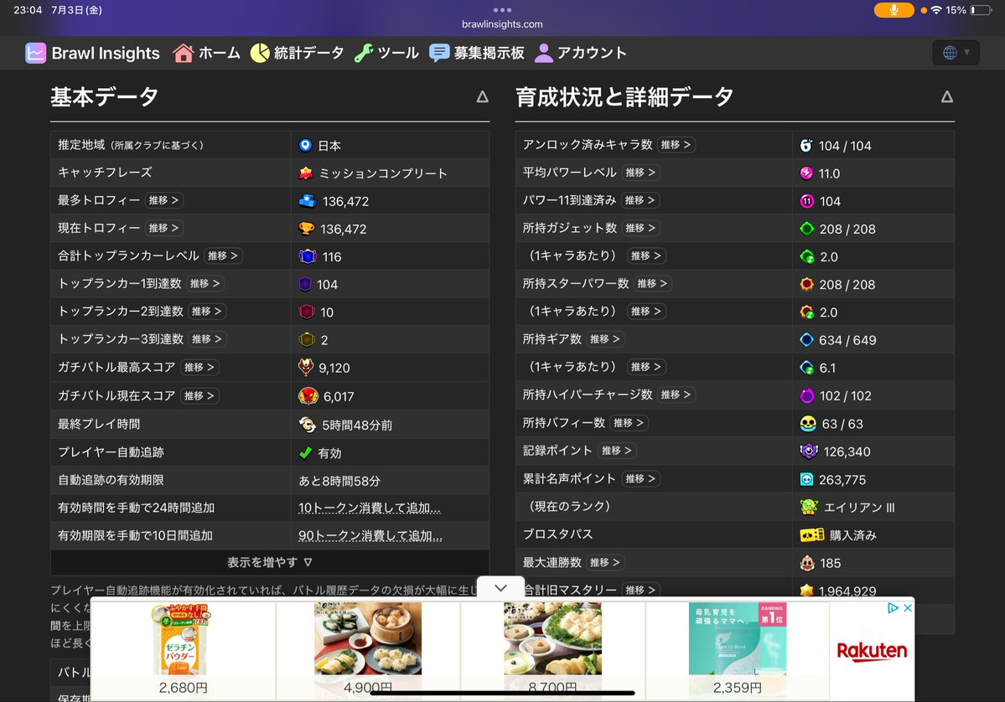Open 募集掲示板 chat bubble icon
This screenshot has width=1005, height=702.
(439, 53)
